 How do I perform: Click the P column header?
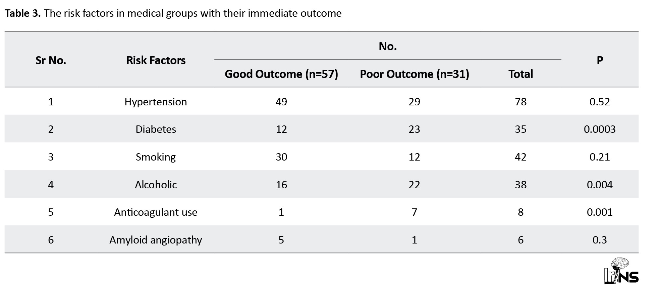click(600, 60)
